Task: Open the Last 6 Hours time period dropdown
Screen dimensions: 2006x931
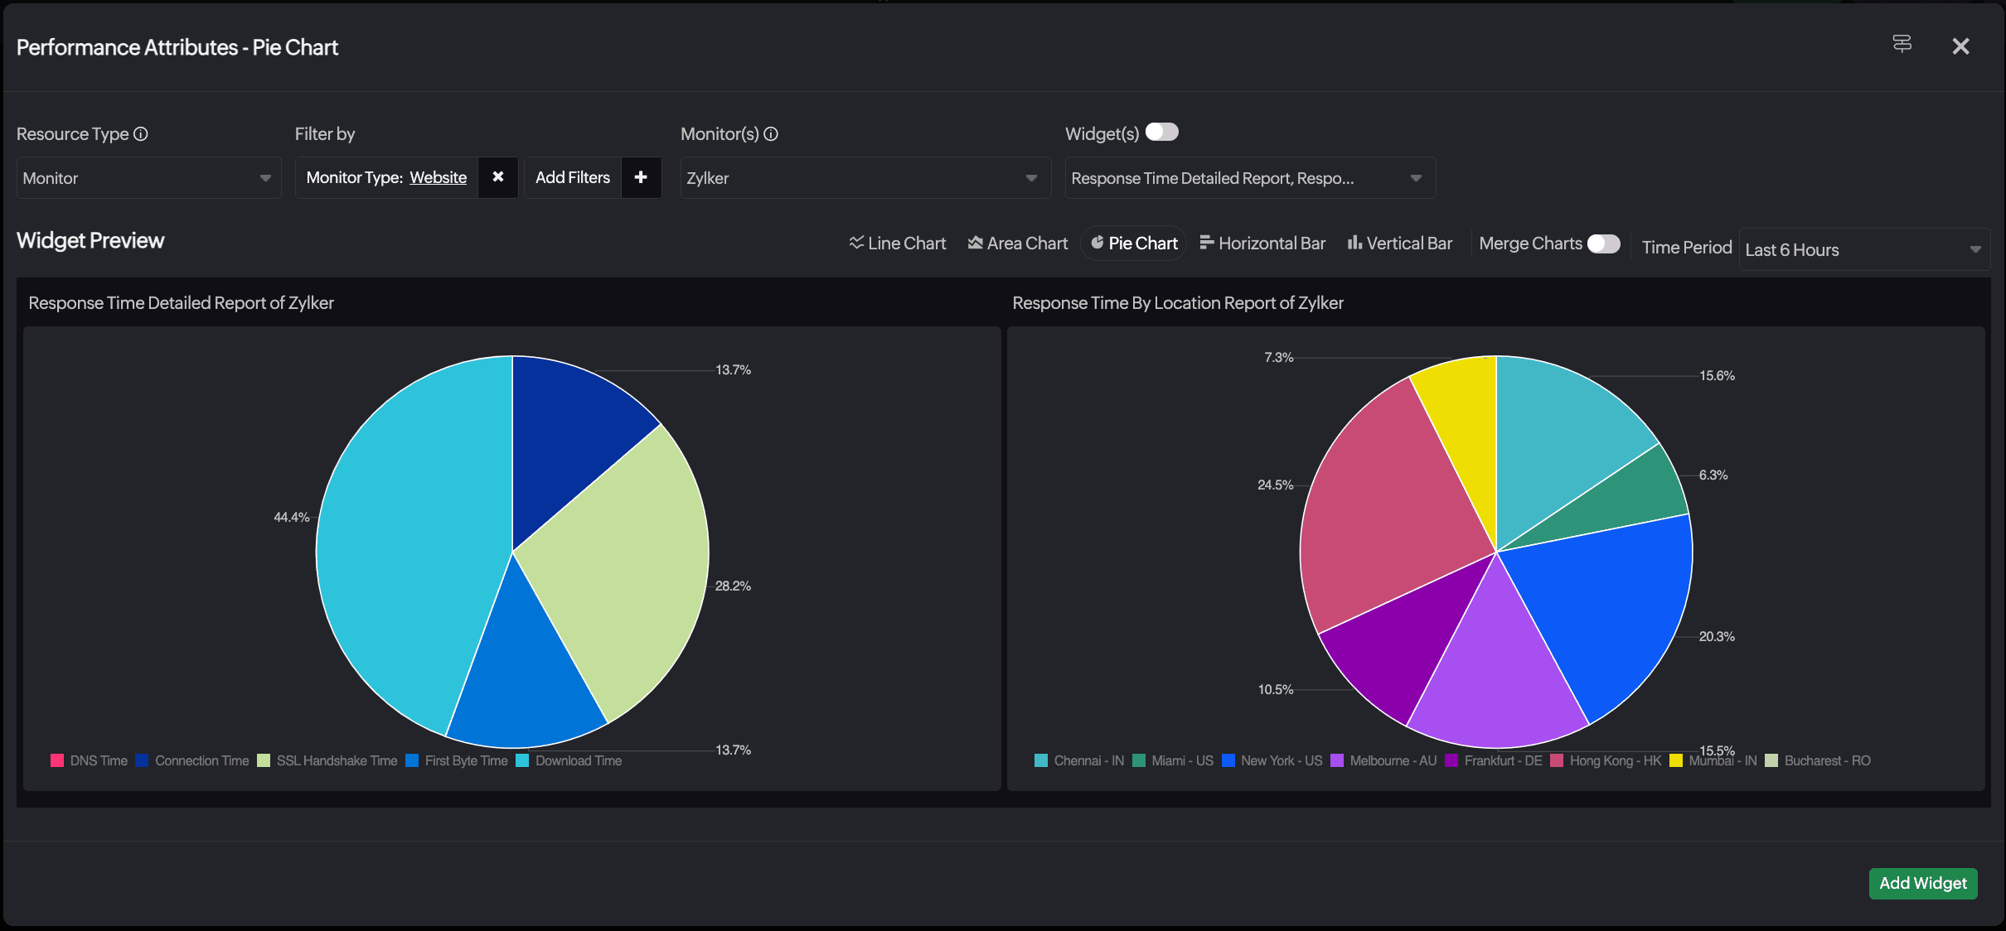Action: click(1863, 249)
